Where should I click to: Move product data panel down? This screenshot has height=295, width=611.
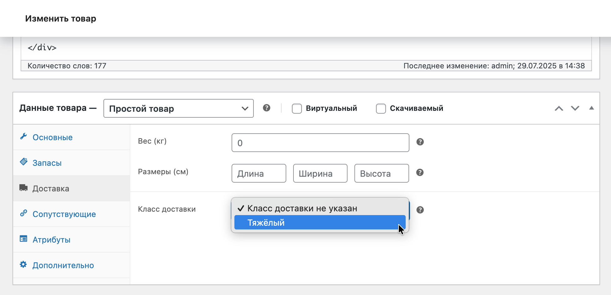tap(575, 108)
